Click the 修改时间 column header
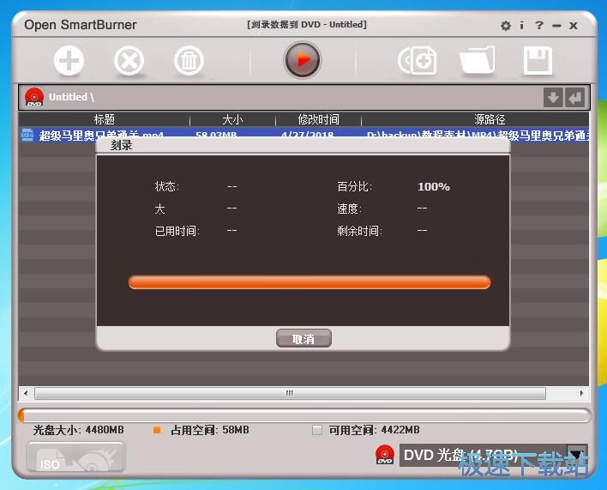The height and width of the screenshot is (490, 607). 318,119
